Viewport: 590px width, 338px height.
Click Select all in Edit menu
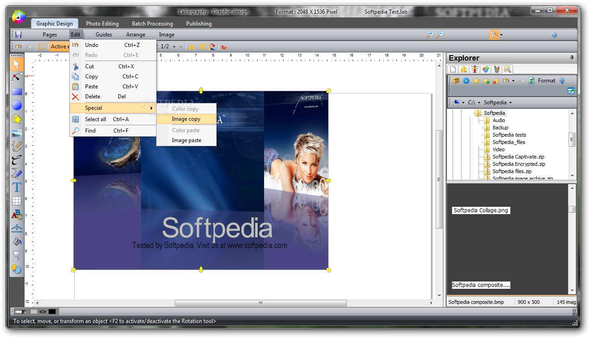(113, 119)
